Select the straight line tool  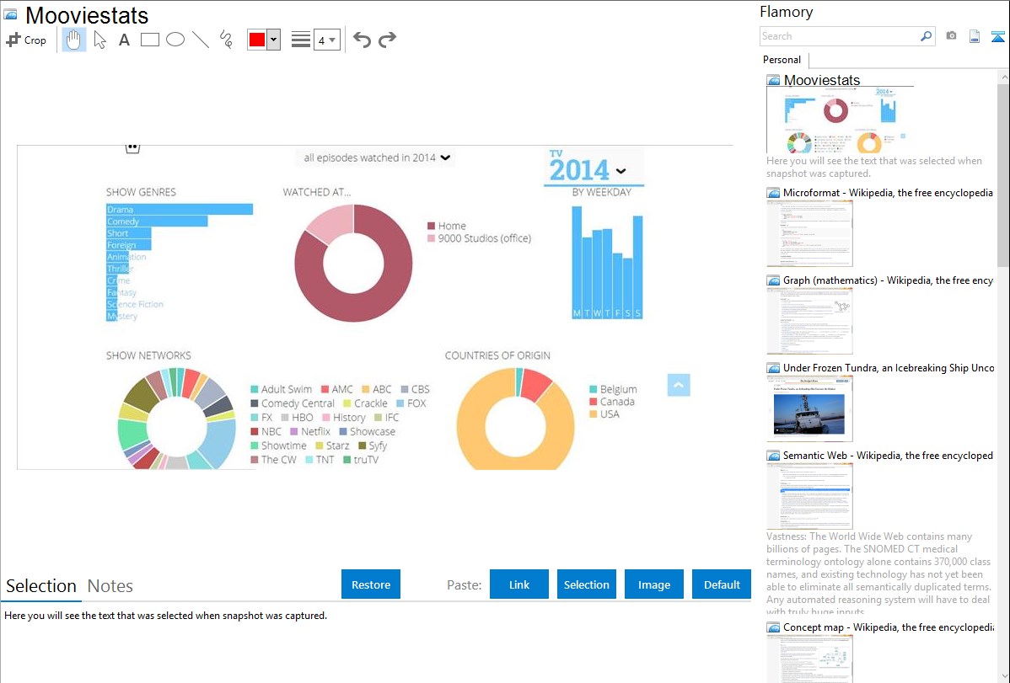pos(201,40)
